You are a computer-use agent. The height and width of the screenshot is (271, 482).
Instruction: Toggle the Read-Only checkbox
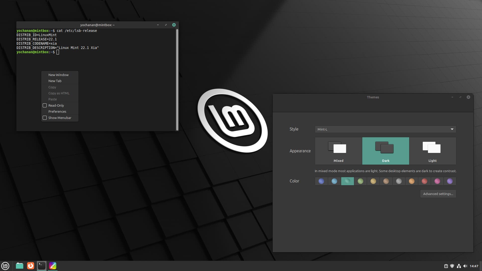[45, 105]
